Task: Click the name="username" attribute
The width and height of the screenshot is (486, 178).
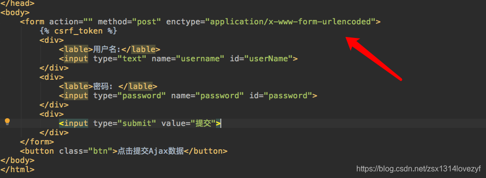Action: click(188, 59)
